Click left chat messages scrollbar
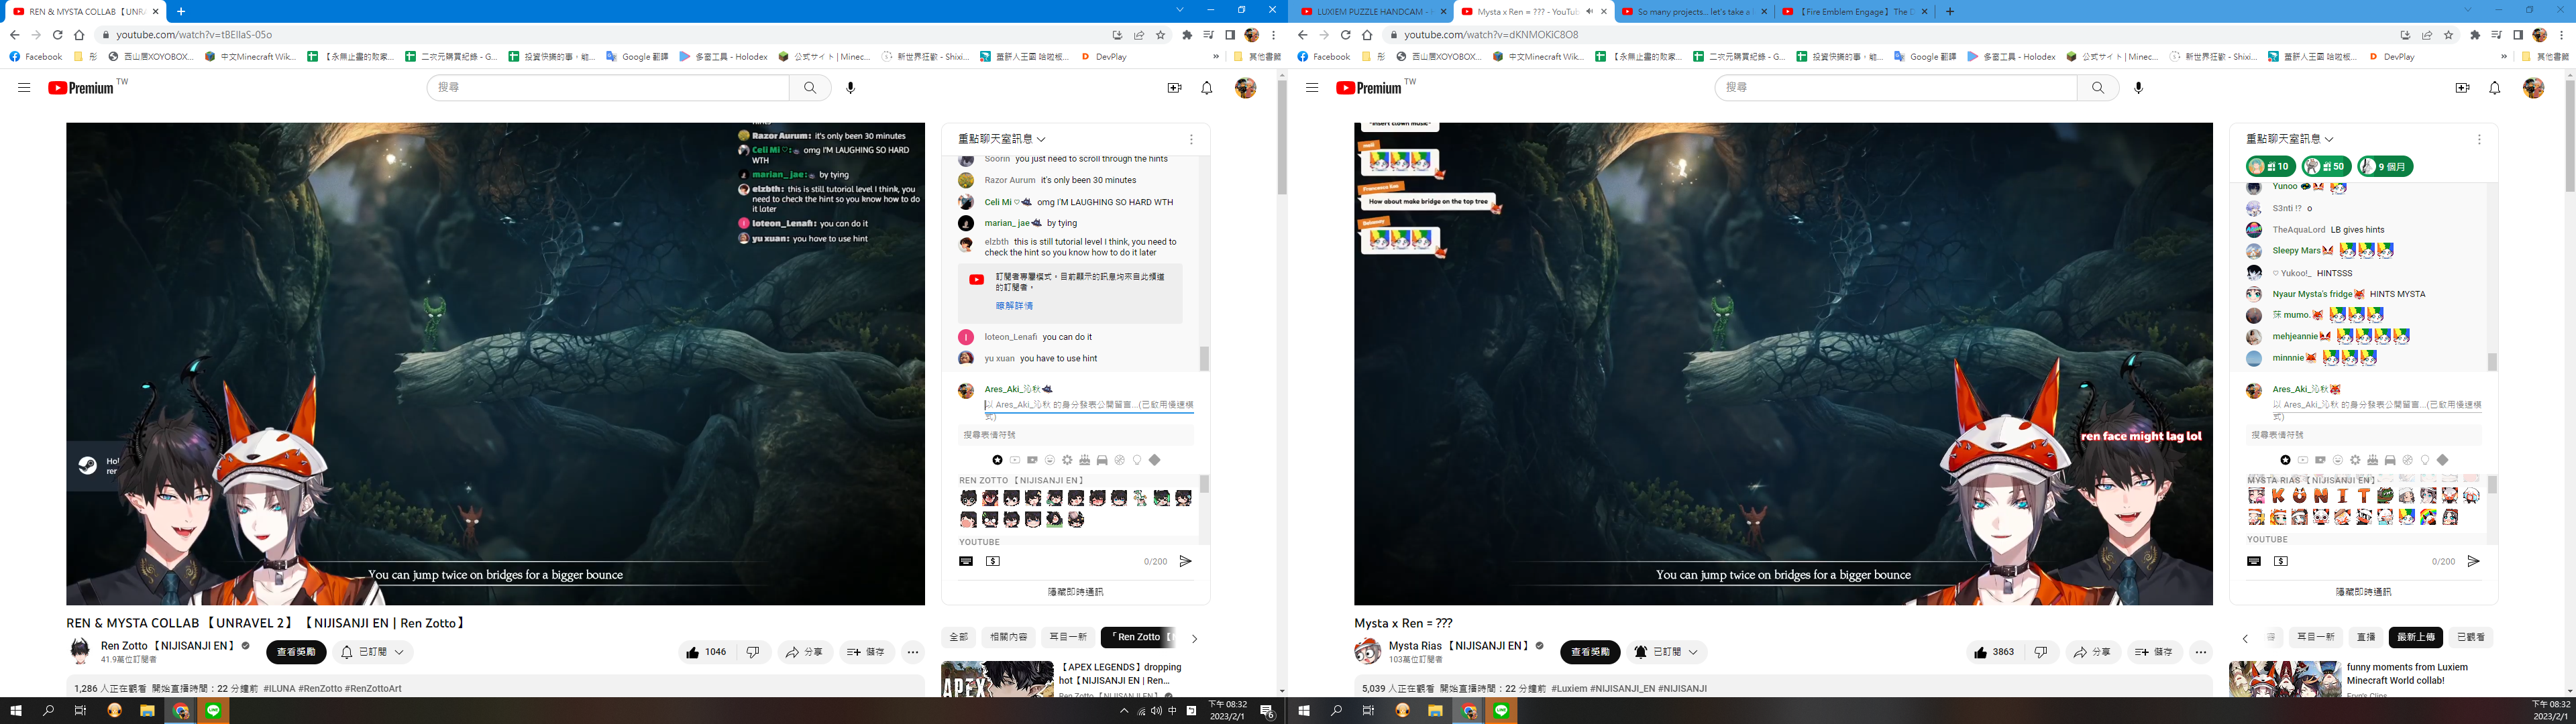Screen dimensions: 2576x724 tap(1204, 358)
